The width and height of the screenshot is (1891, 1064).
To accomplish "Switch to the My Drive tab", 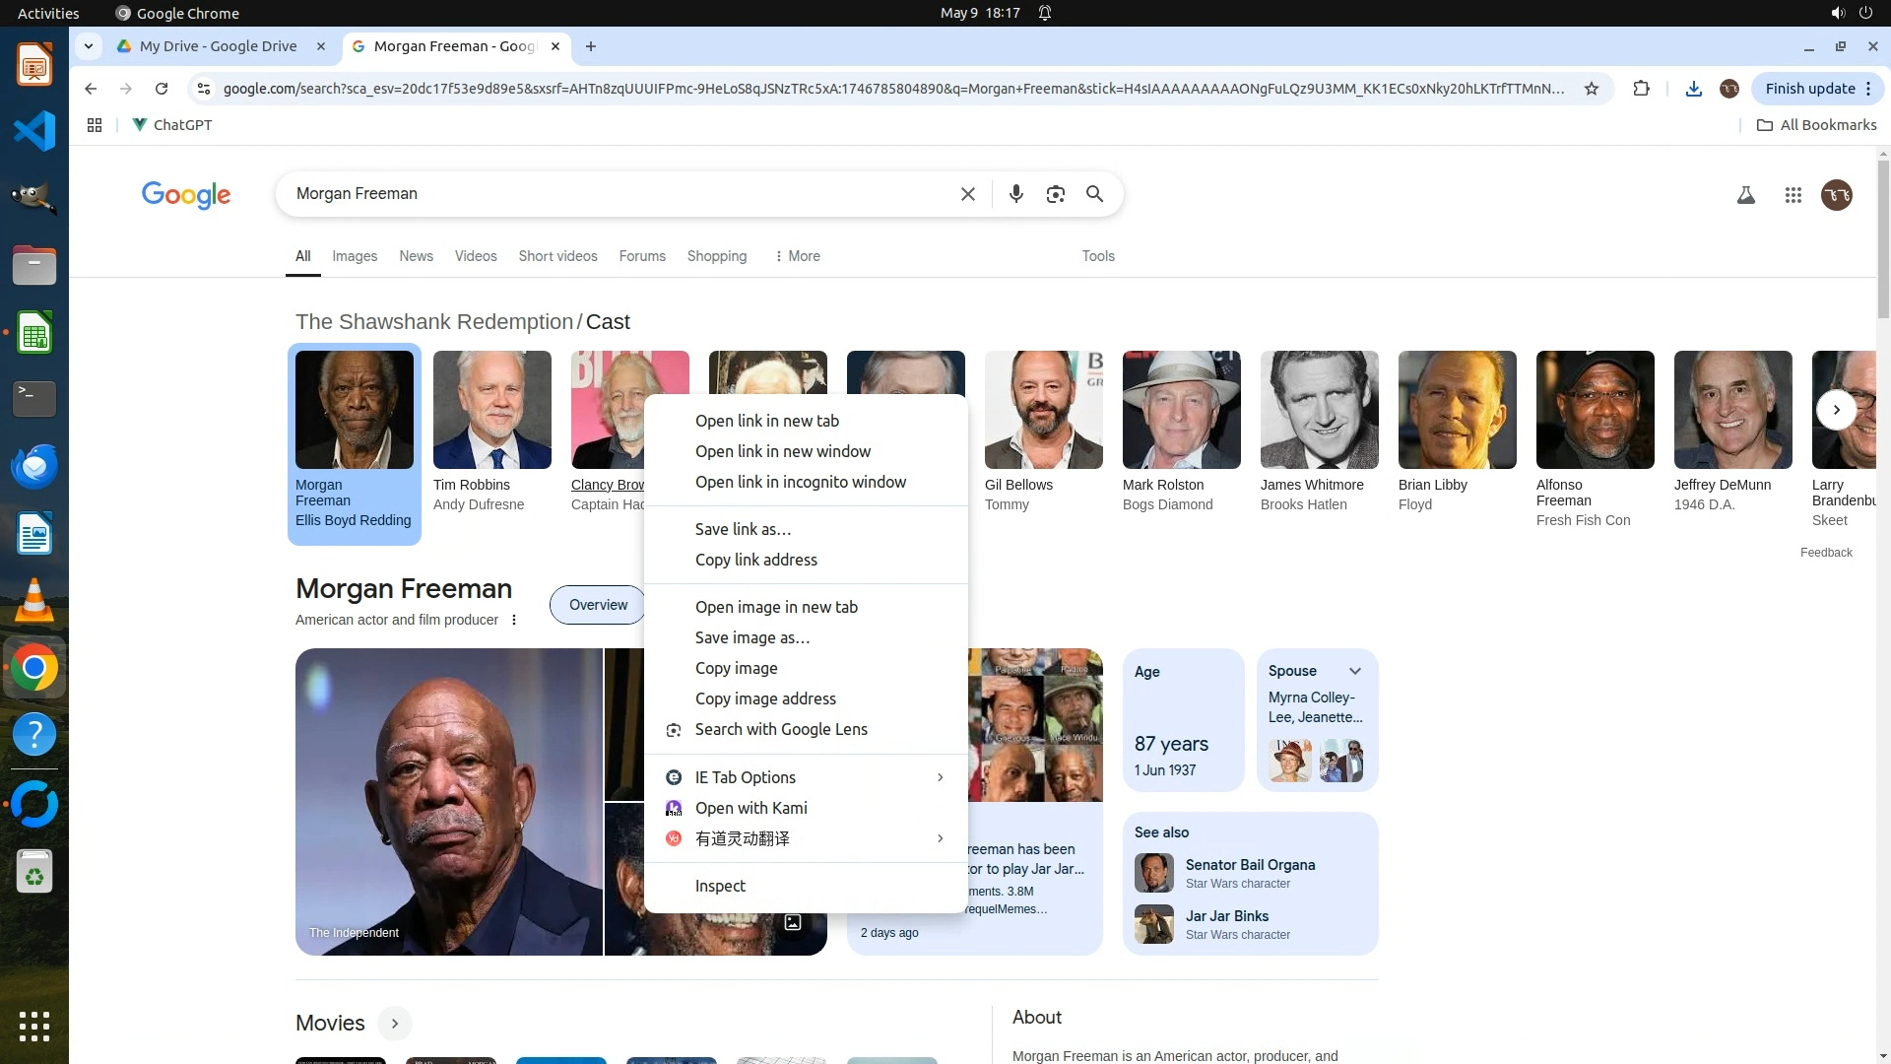I will coord(219,46).
